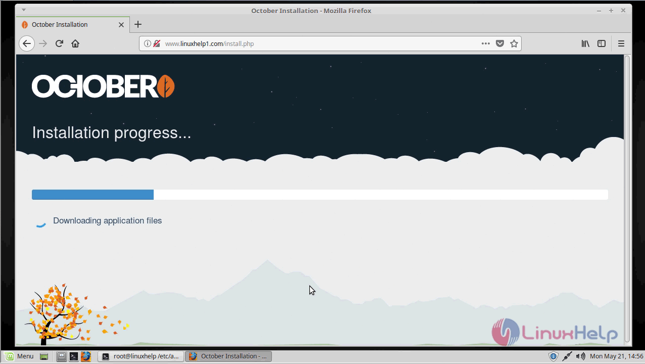Screen dimensions: 645x364
Task: Open the Firefox hamburger menu
Action: click(x=621, y=43)
